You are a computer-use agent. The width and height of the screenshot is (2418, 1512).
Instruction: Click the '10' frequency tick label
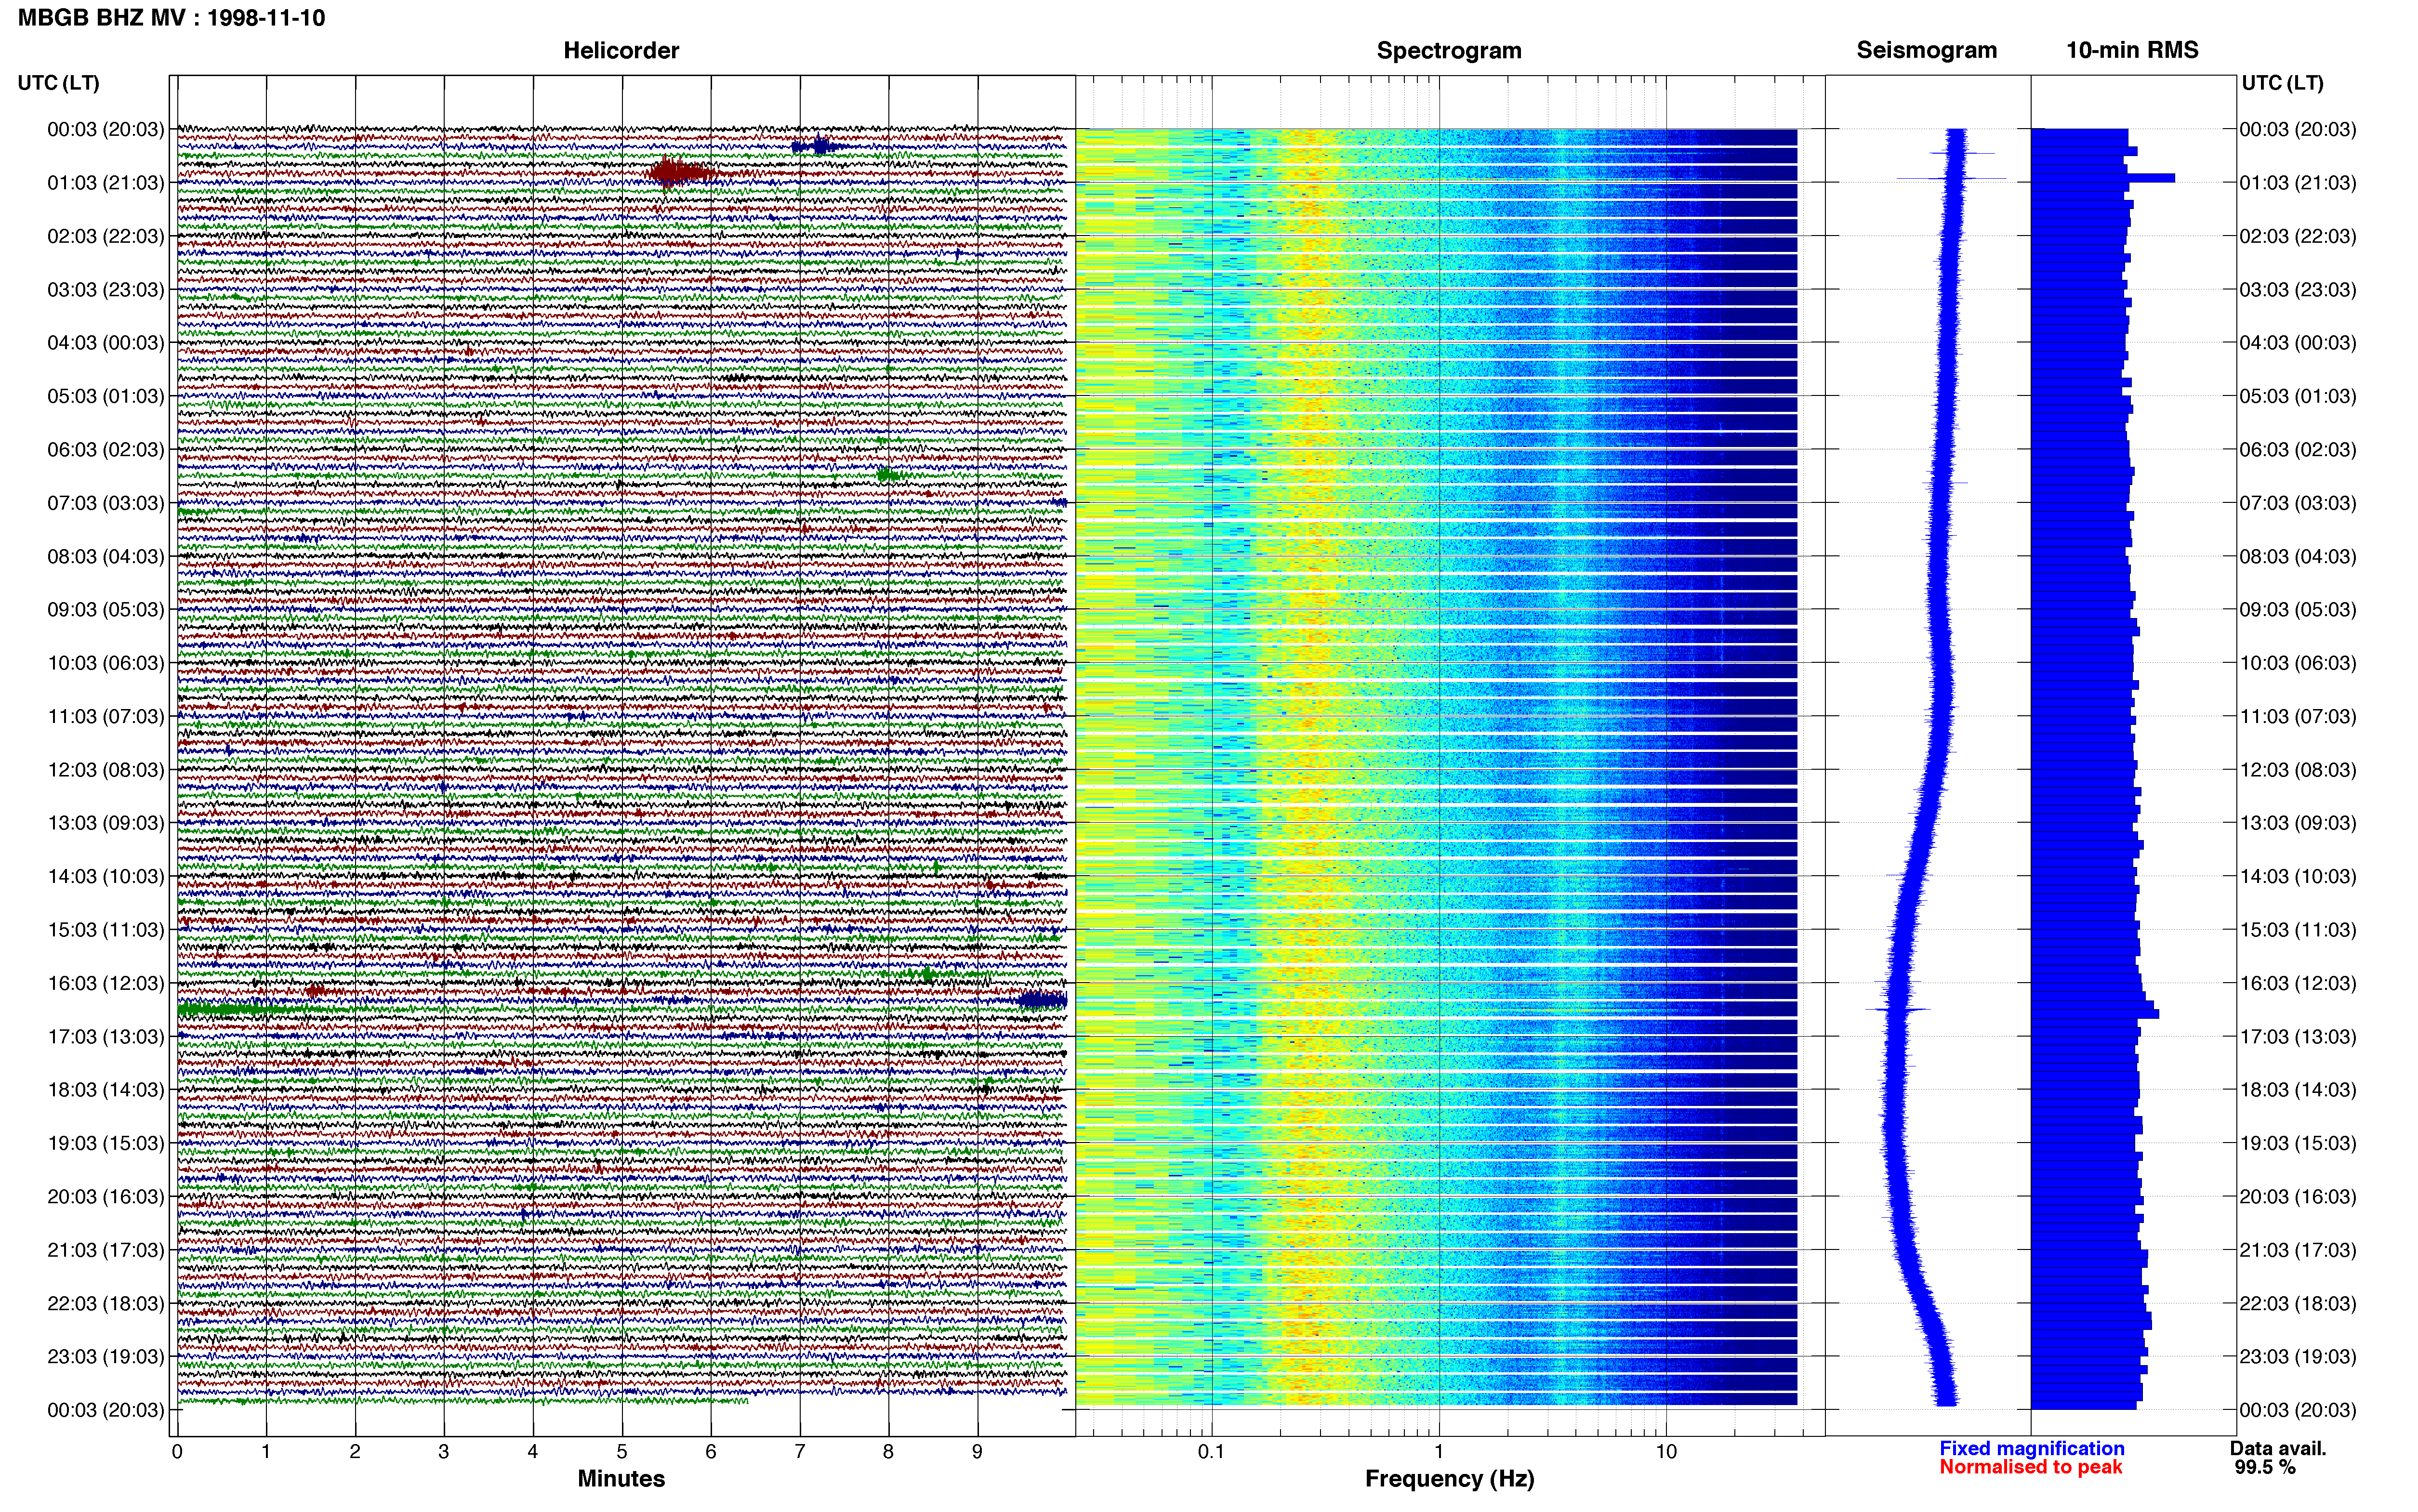point(1666,1452)
